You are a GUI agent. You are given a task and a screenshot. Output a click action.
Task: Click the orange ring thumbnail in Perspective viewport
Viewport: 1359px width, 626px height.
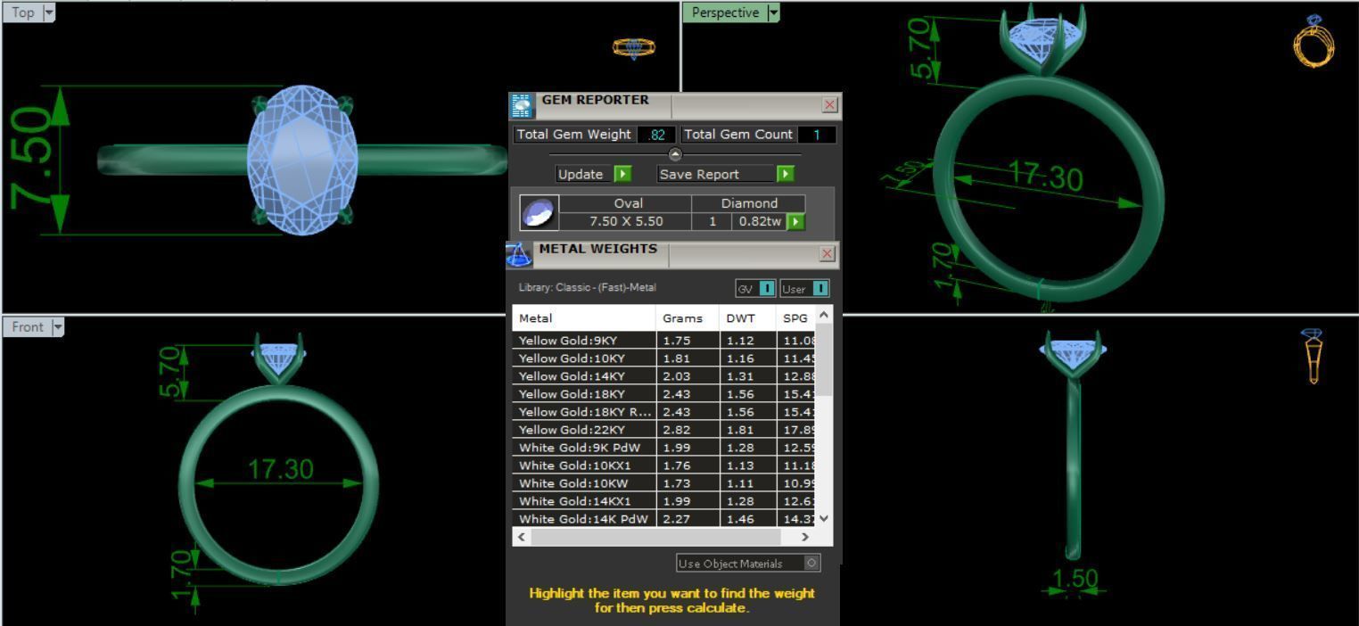1314,41
